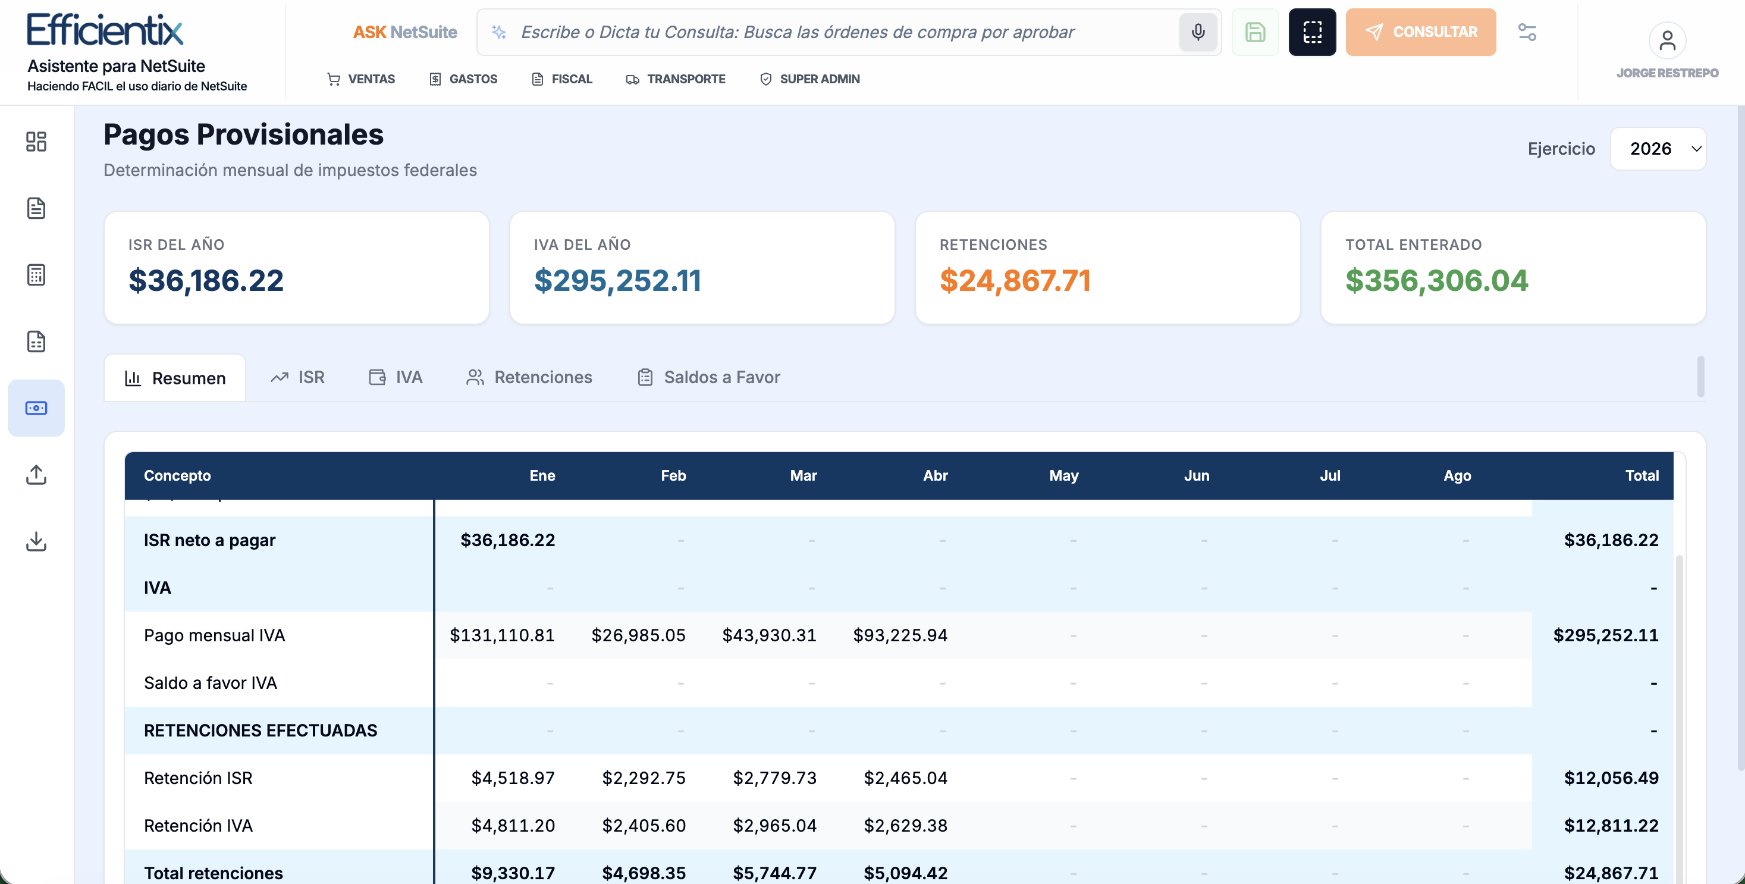1745x884 pixels.
Task: Open the spreadsheet file icon in sidebar
Action: 36,341
